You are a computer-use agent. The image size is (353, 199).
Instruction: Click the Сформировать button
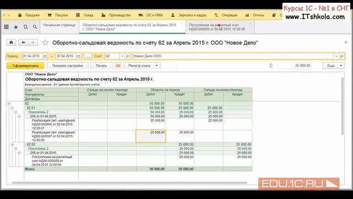pos(25,66)
